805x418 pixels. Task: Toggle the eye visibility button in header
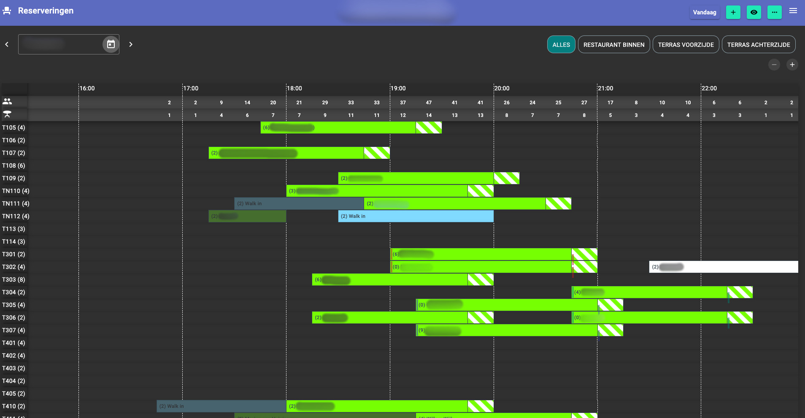click(754, 12)
